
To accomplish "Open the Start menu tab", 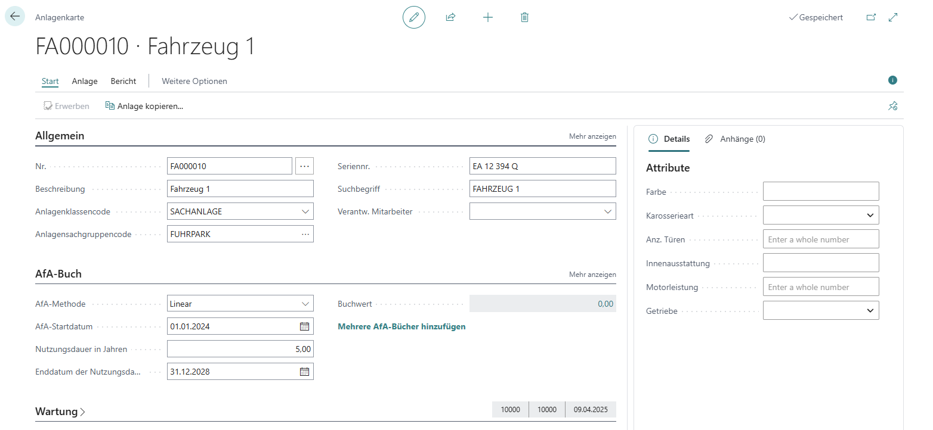I will click(50, 81).
